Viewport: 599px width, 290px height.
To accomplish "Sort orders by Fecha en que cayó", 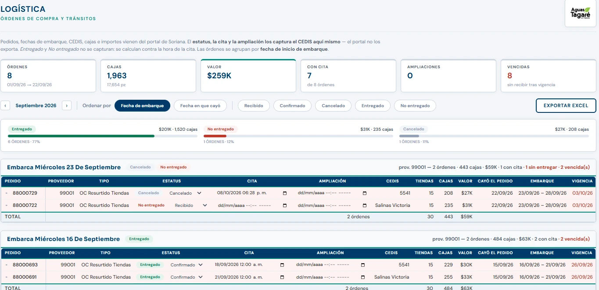I will point(200,105).
